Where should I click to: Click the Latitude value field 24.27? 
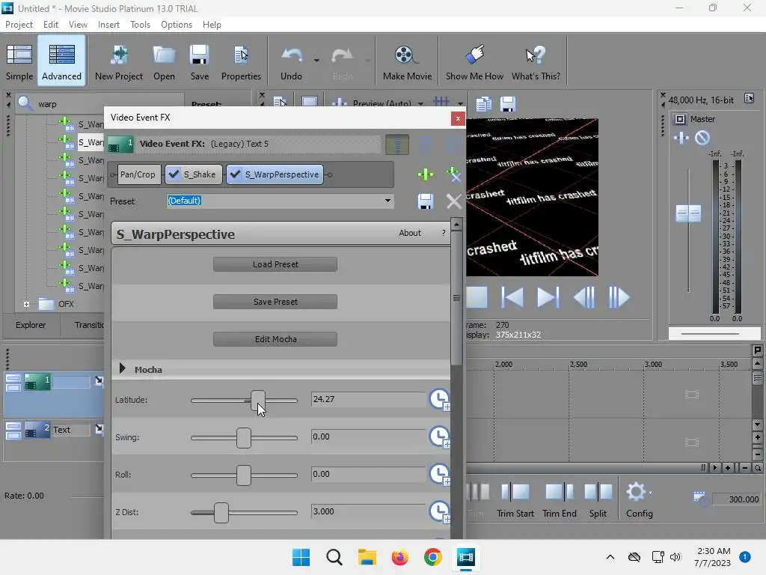(367, 399)
